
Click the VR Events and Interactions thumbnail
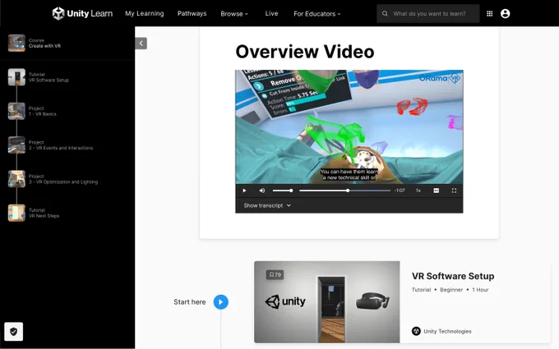tap(16, 145)
